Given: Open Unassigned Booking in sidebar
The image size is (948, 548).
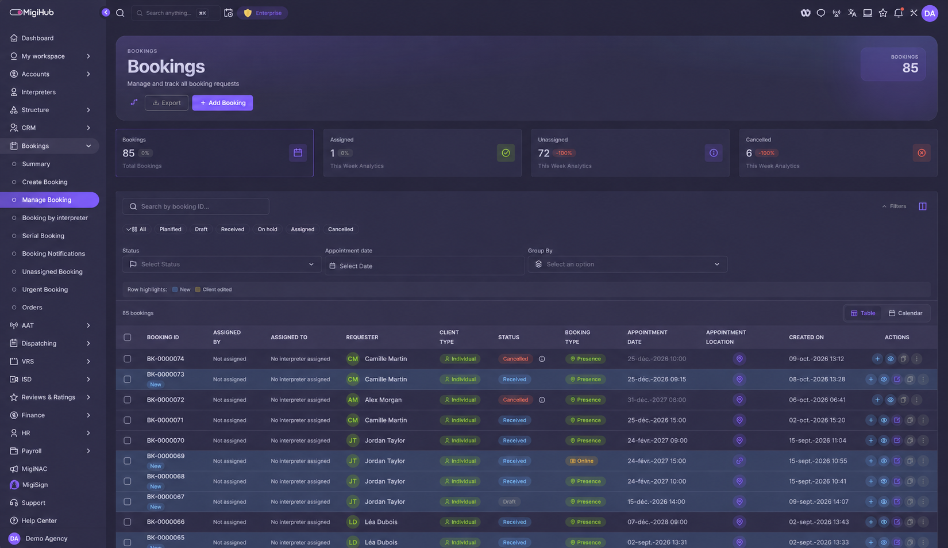Looking at the screenshot, I should coord(52,271).
